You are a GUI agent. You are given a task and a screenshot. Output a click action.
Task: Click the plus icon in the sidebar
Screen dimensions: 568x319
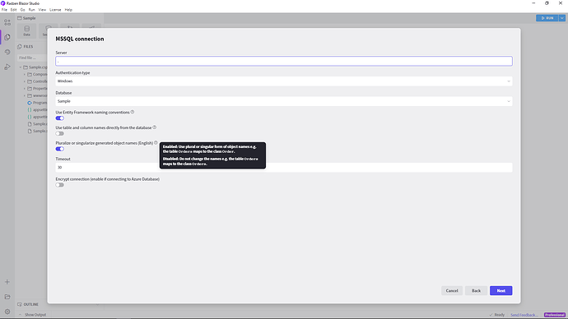(x=7, y=282)
